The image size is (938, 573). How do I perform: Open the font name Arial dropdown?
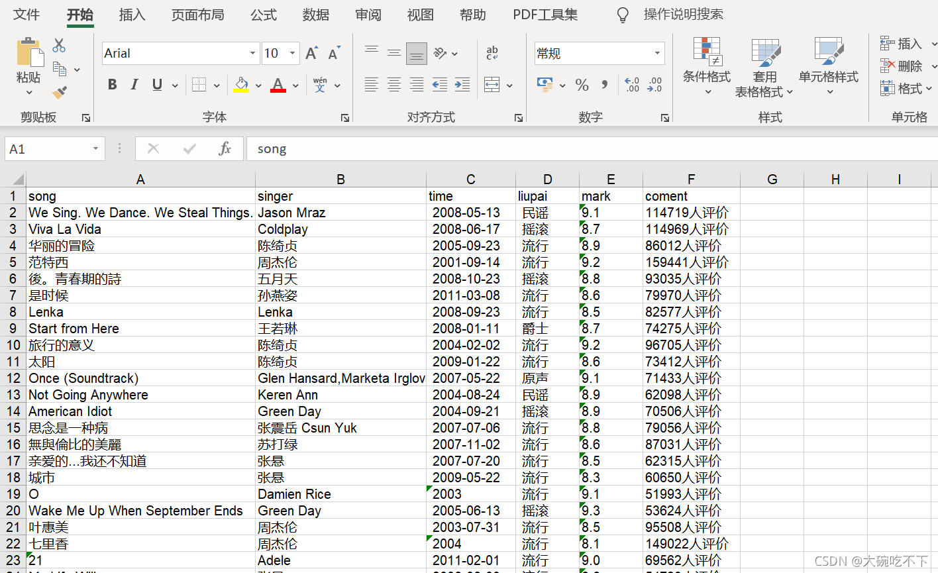252,54
